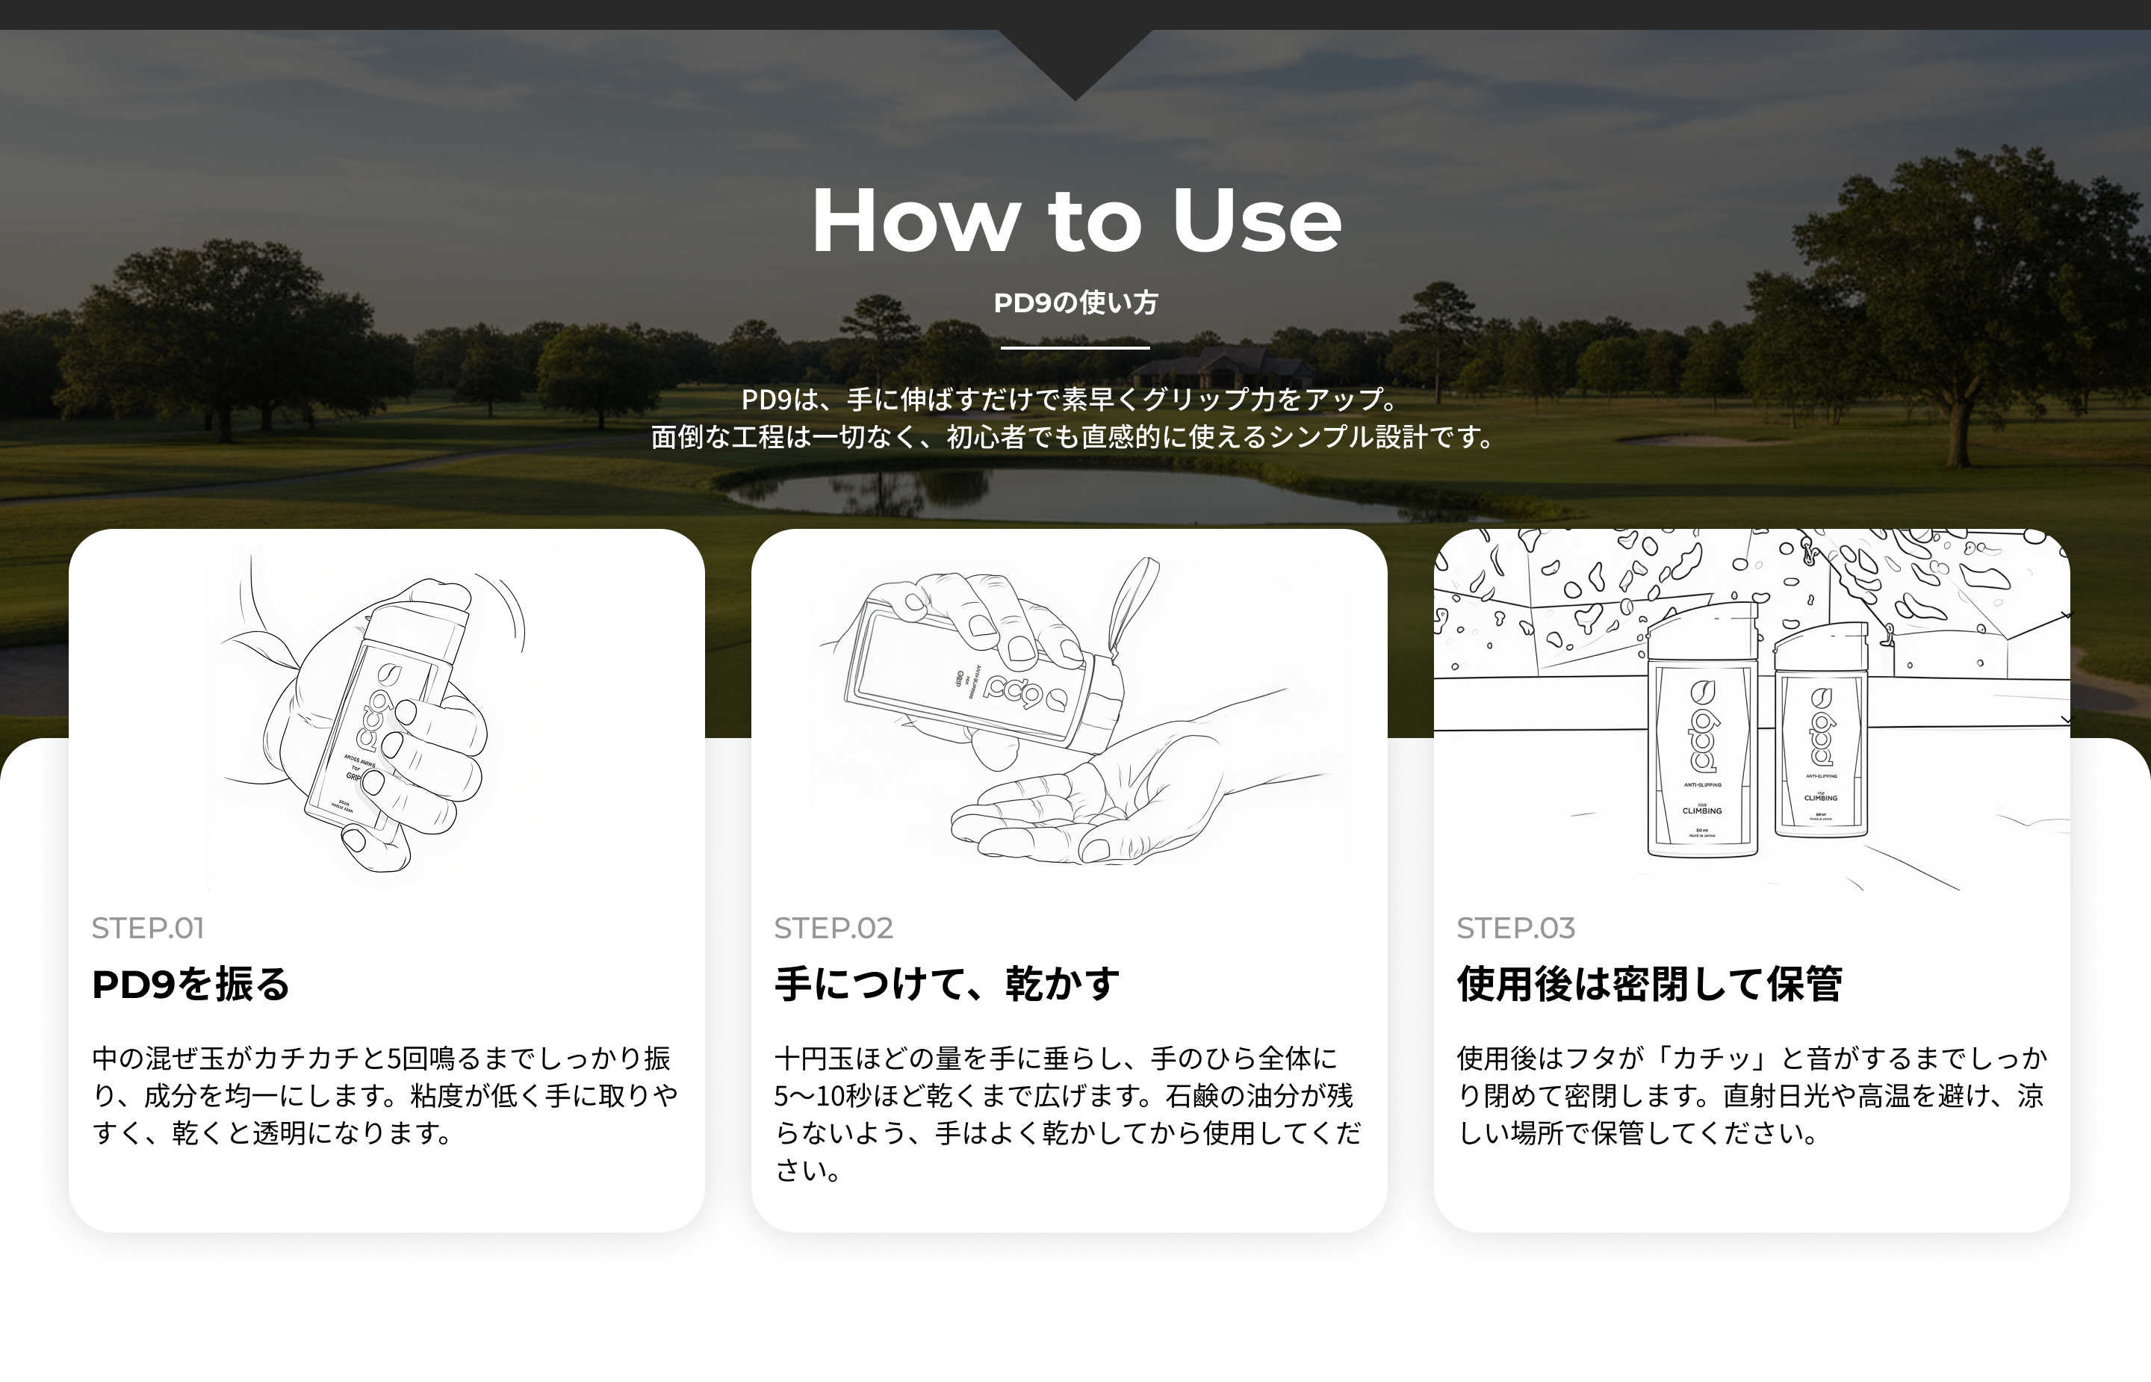Click the dark downward arrow at the page top
2151x1382 pixels.
pyautogui.click(x=1075, y=63)
